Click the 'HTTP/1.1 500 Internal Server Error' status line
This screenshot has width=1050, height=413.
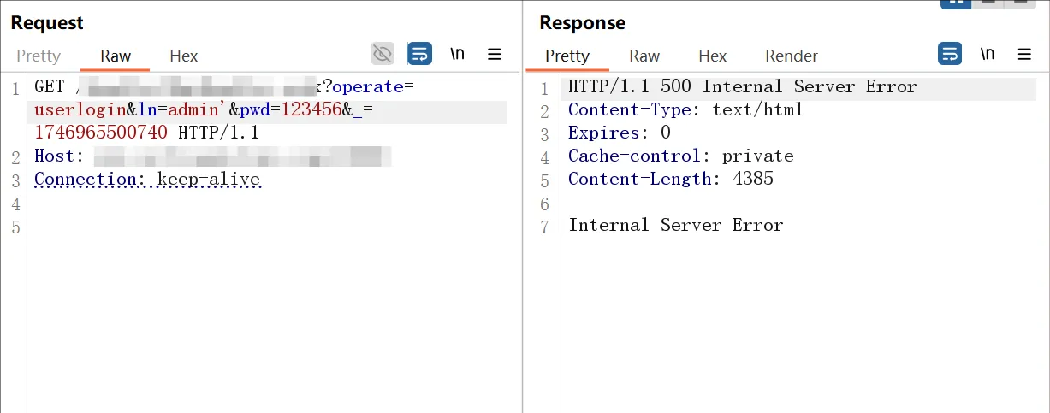coord(742,86)
